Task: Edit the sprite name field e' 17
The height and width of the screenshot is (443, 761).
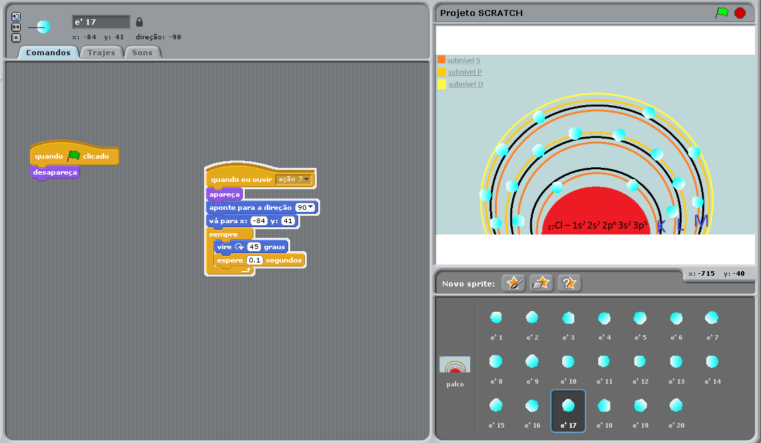Action: (101, 22)
